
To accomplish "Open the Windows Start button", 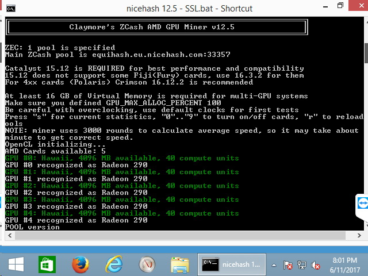I will click(16, 264).
